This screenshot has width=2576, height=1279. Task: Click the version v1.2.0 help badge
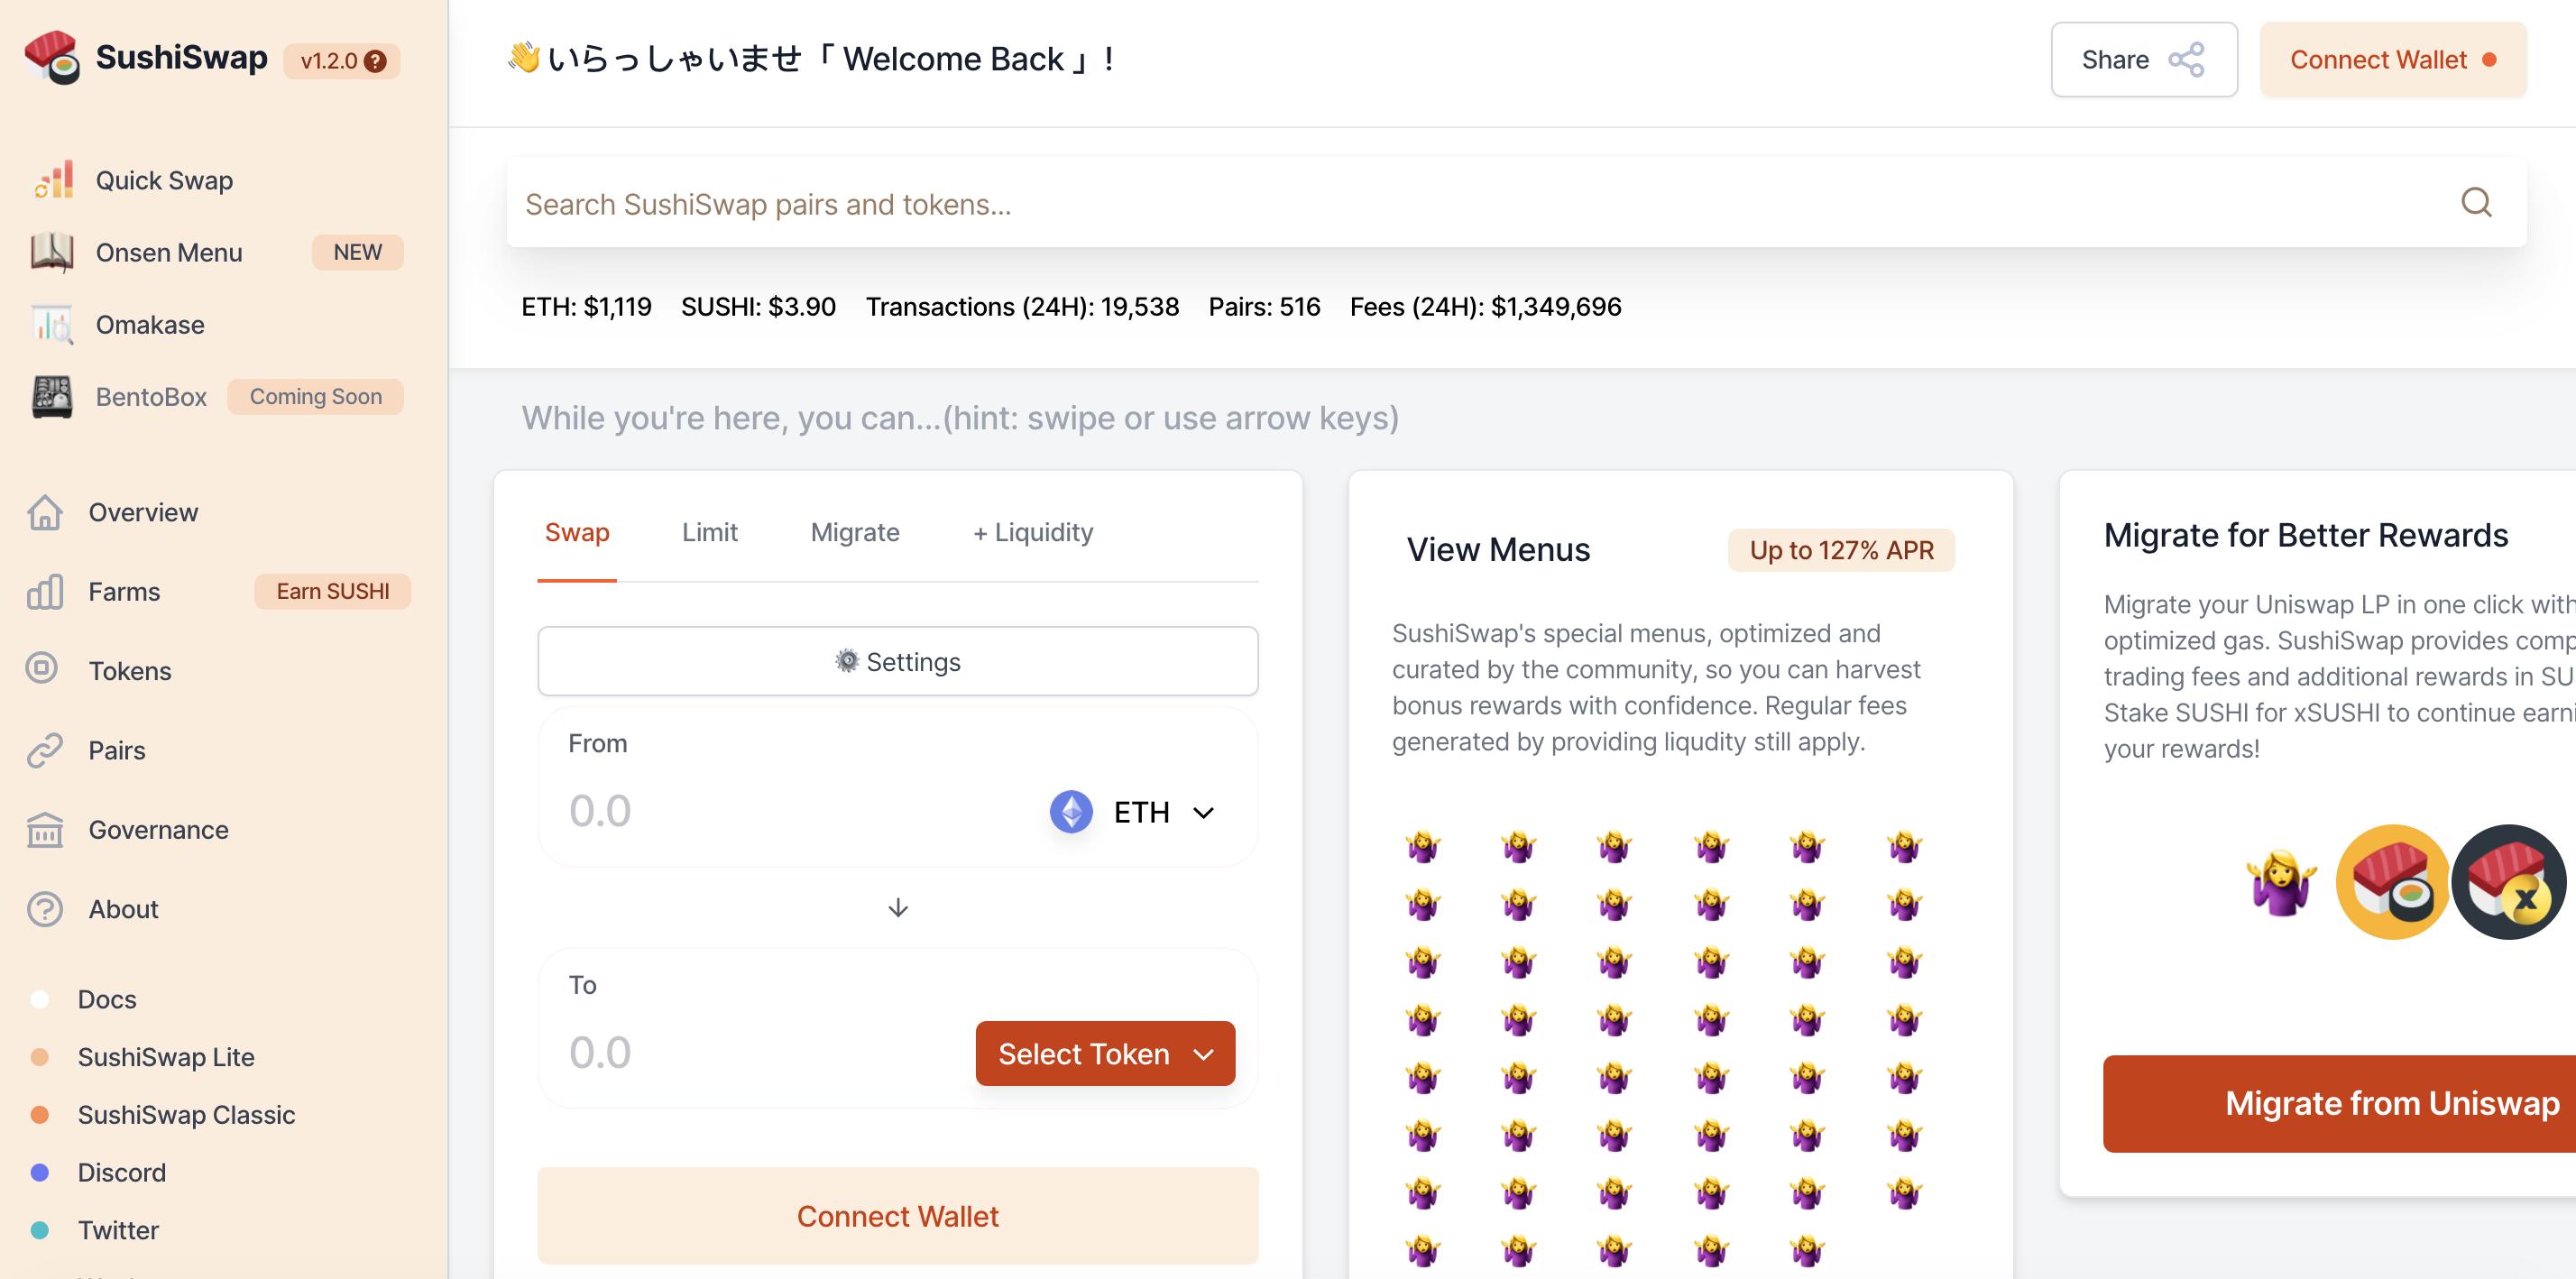coord(376,60)
